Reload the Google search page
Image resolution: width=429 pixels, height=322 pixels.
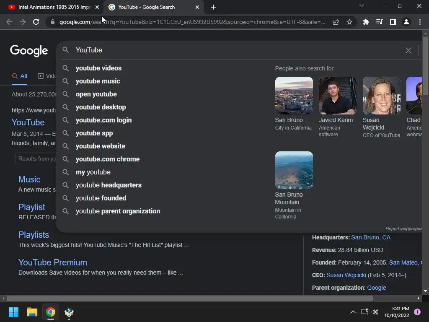pos(36,22)
